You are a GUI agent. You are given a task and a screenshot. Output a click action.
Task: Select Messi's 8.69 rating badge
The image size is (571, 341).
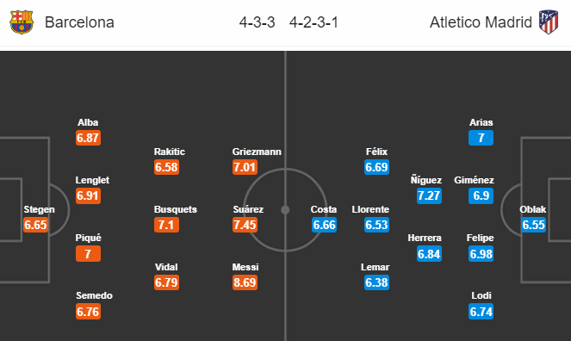pyautogui.click(x=245, y=282)
